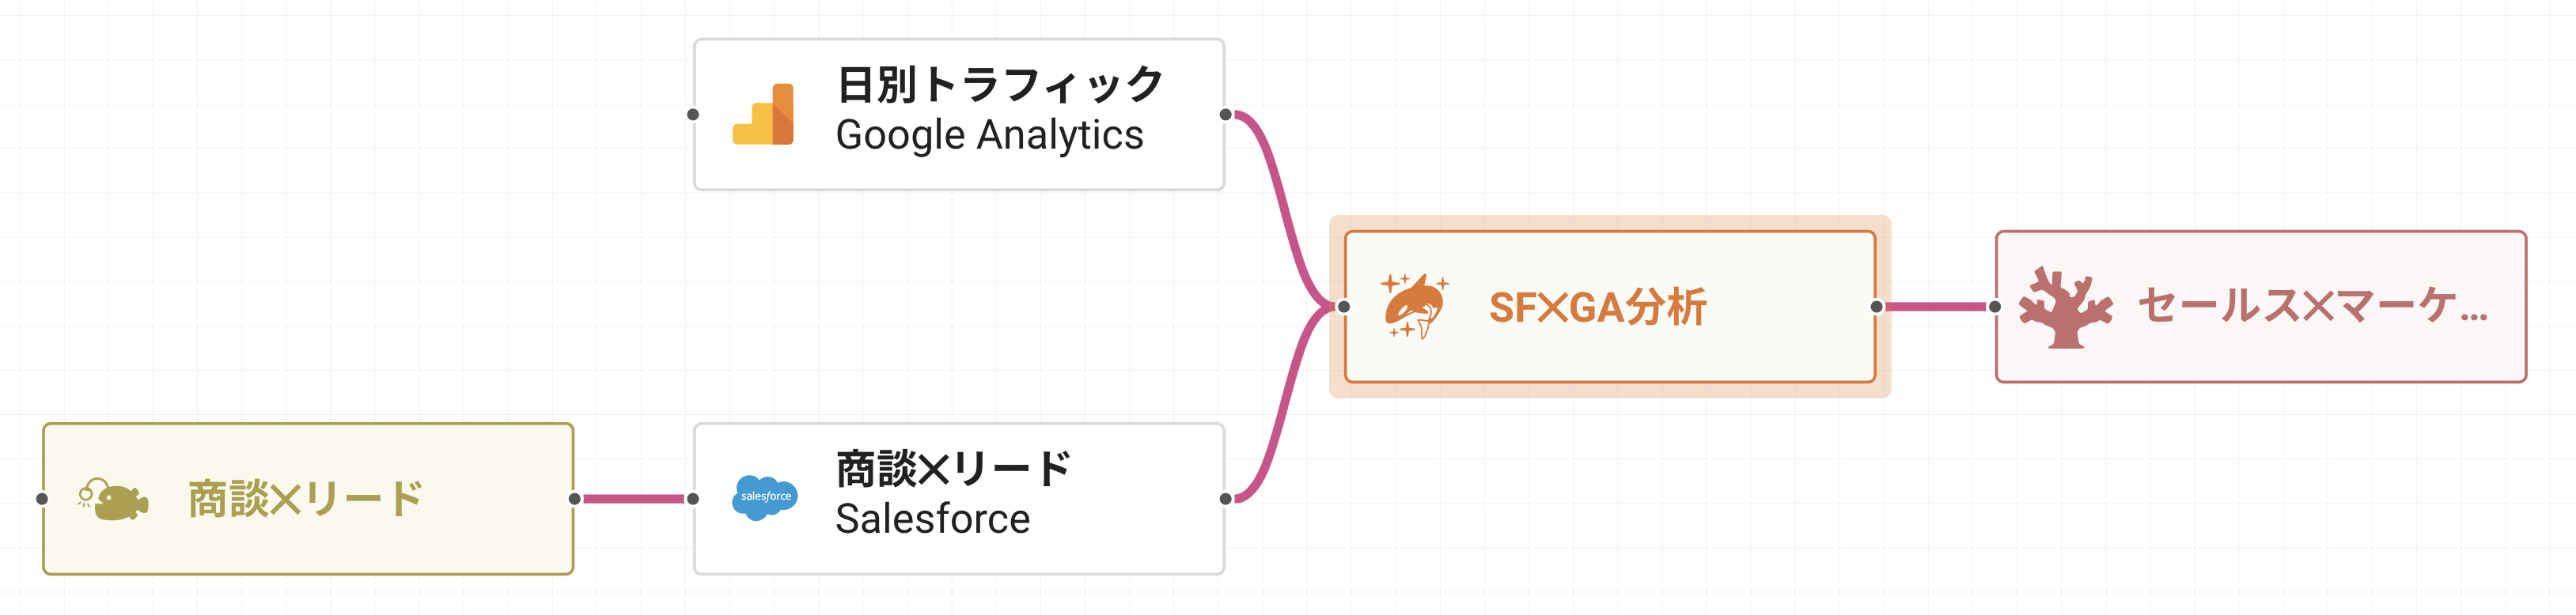Click right output port of Google Analytics node
2576x615 pixels.
click(x=1225, y=115)
